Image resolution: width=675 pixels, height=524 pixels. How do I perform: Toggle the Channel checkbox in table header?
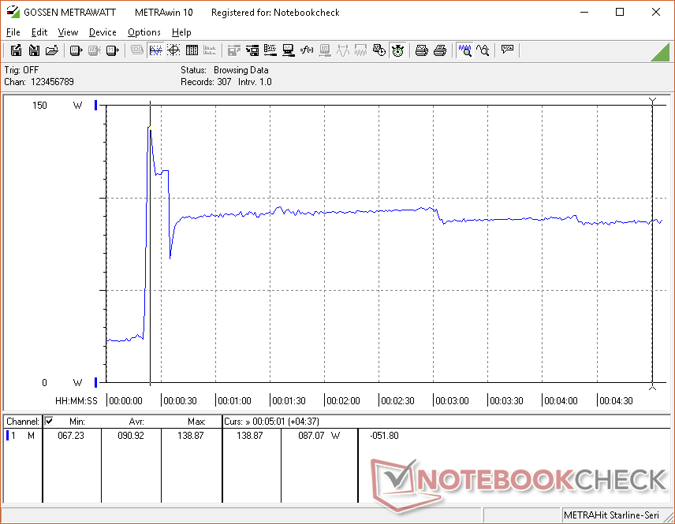[49, 421]
